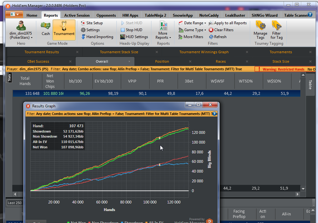Screen dimensions: 318x223
Task: Select Races report tab
Action: tap(221, 61)
